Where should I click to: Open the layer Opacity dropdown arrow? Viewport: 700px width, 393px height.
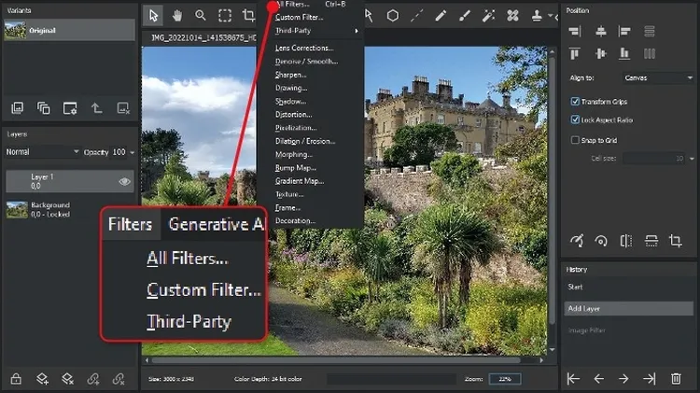(x=133, y=152)
